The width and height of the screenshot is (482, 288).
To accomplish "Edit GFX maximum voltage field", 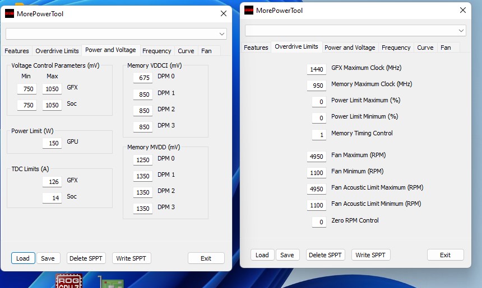I will pos(52,89).
